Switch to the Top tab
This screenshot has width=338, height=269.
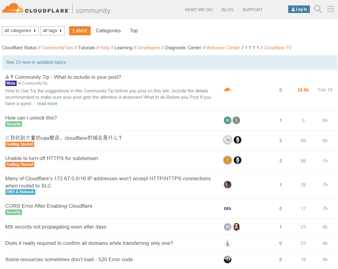tap(134, 30)
